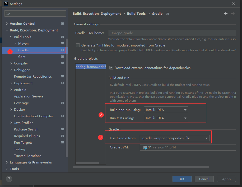Click project-level icon beside Version Control
242x187 pixels.
click(63, 24)
